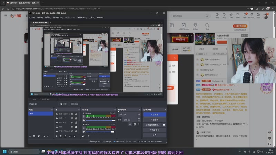Open 麦克风/Aux three-dot options menu
Viewport: 276px width, 155px height.
point(84,116)
